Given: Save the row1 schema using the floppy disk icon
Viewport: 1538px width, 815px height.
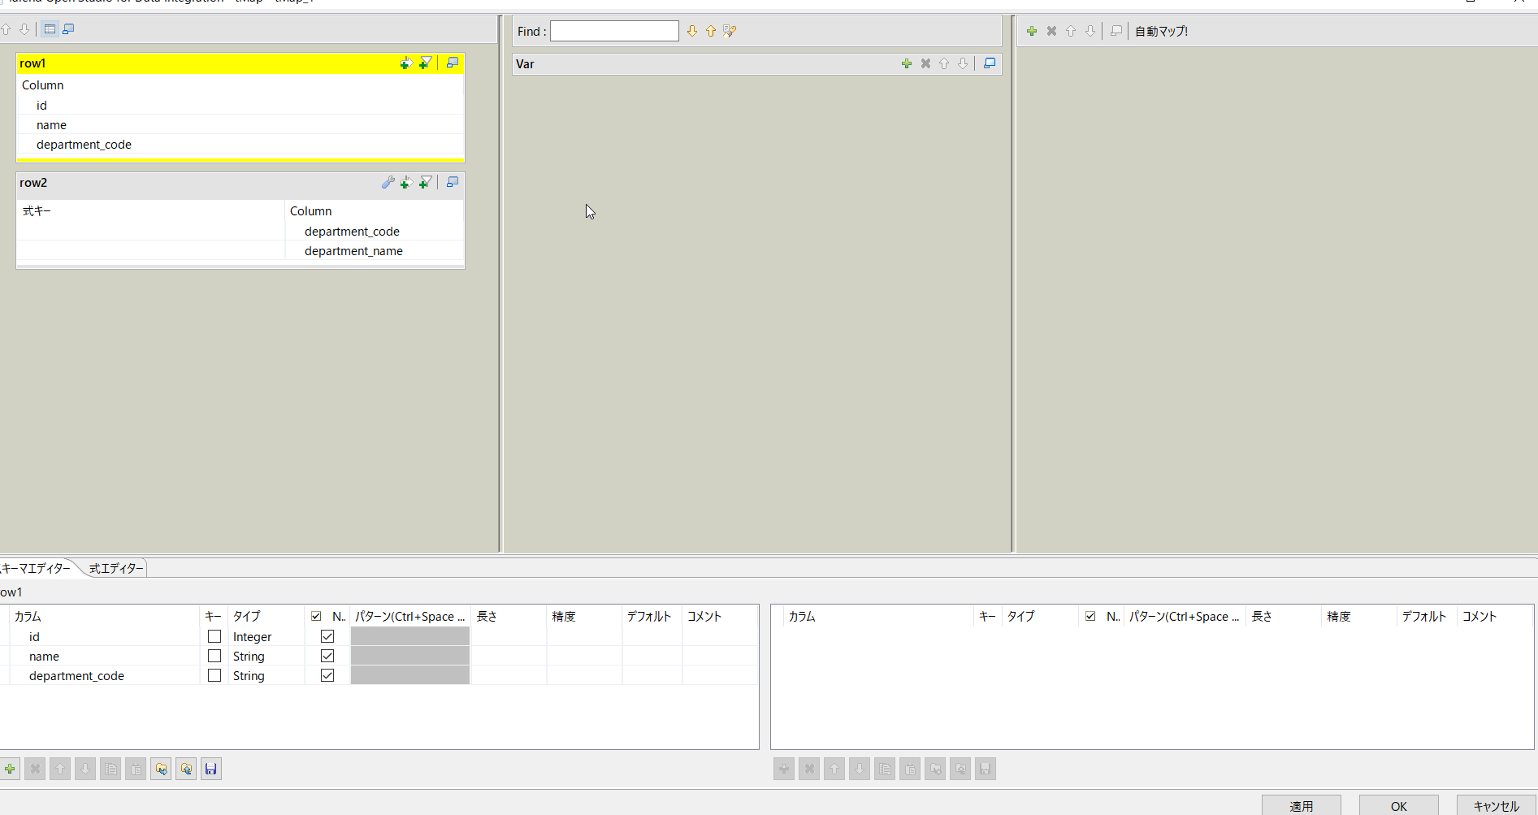Looking at the screenshot, I should click(x=210, y=769).
